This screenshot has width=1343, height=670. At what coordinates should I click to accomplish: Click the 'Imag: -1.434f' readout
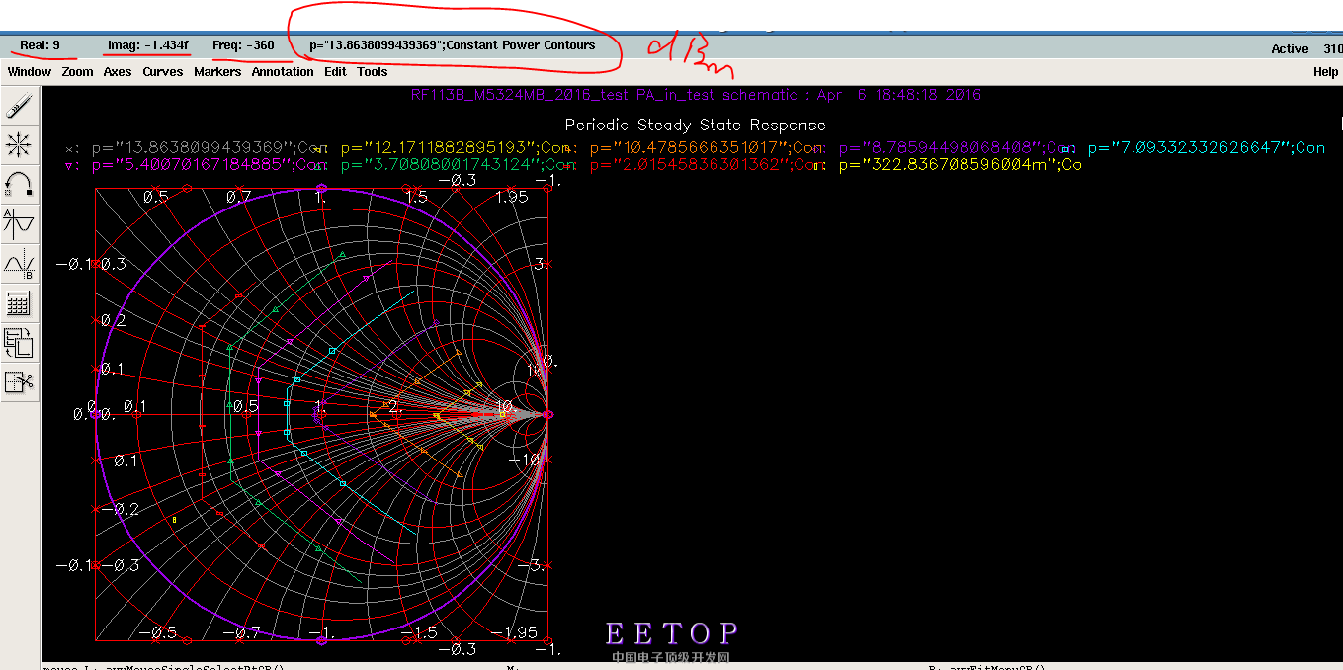click(x=146, y=45)
